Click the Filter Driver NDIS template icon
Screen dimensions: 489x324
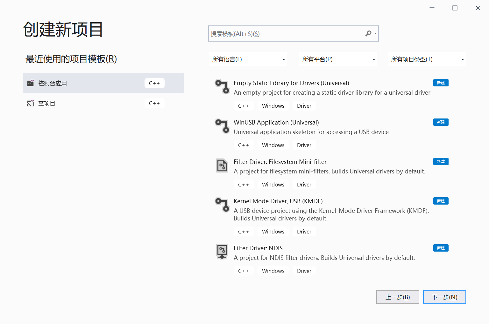tap(222, 252)
